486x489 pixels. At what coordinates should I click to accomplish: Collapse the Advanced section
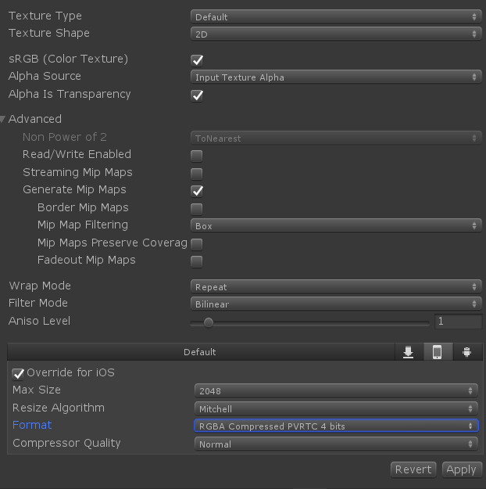[5, 119]
